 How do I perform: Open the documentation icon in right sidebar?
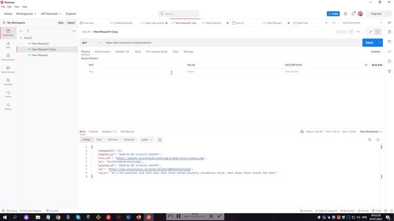point(389,32)
